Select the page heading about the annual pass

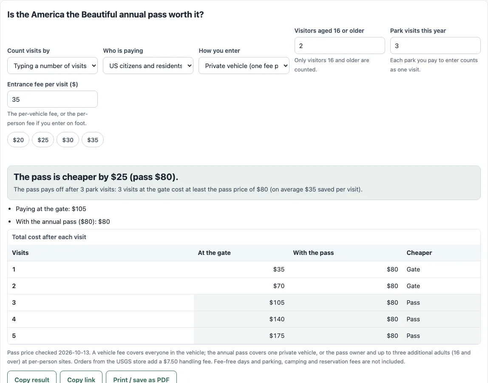105,14
